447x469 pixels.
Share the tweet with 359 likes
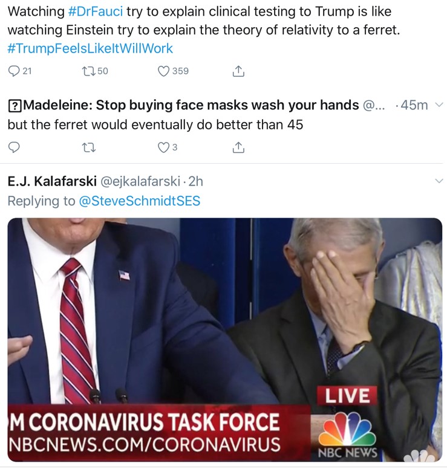[238, 71]
